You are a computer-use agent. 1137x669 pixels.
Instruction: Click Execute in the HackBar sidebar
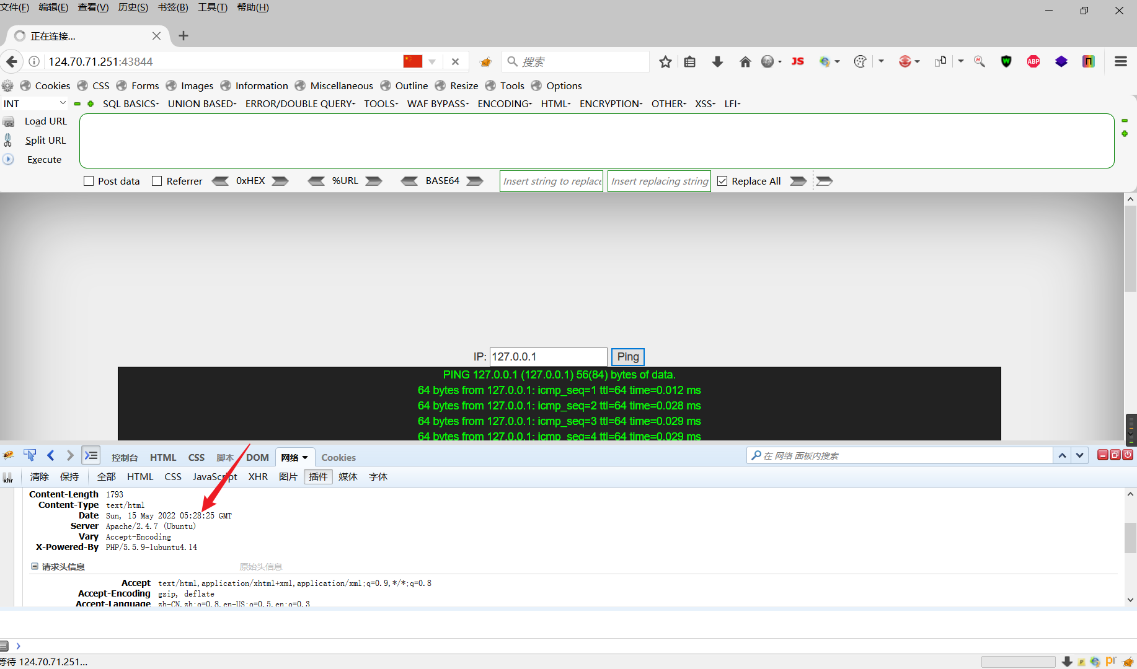[x=44, y=159]
